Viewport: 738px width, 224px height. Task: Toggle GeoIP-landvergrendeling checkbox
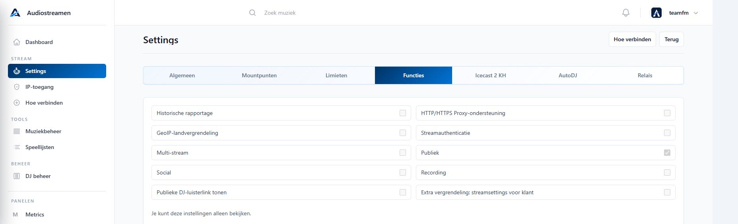(x=403, y=133)
